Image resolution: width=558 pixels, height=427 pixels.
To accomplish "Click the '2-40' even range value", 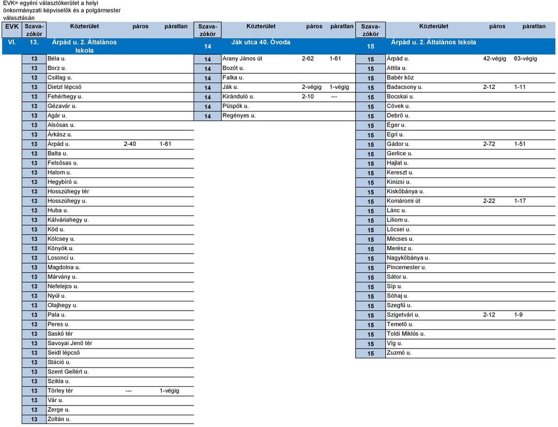I will tap(130, 144).
